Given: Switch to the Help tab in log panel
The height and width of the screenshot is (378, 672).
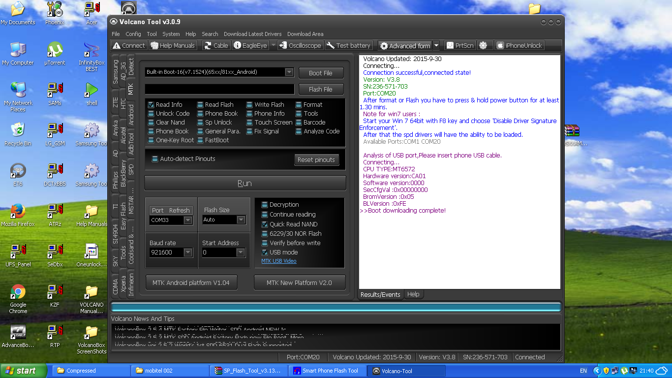Looking at the screenshot, I should [x=413, y=294].
